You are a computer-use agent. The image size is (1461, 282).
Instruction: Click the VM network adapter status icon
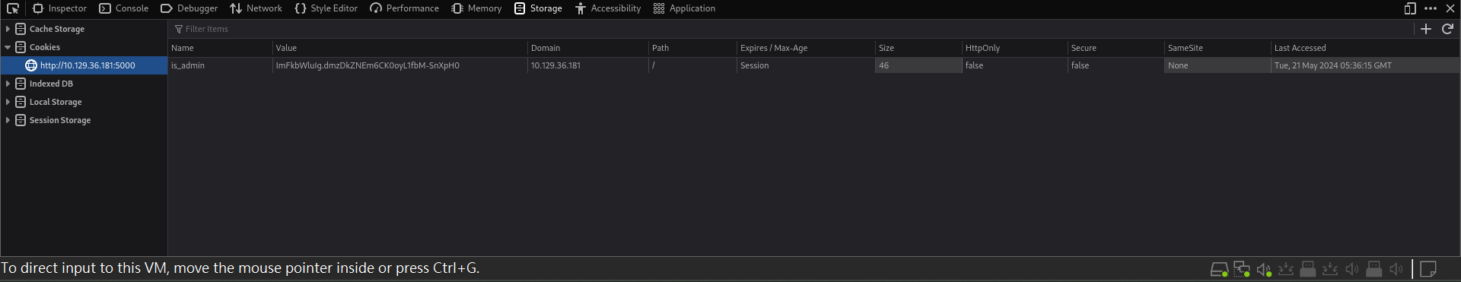[x=1242, y=269]
